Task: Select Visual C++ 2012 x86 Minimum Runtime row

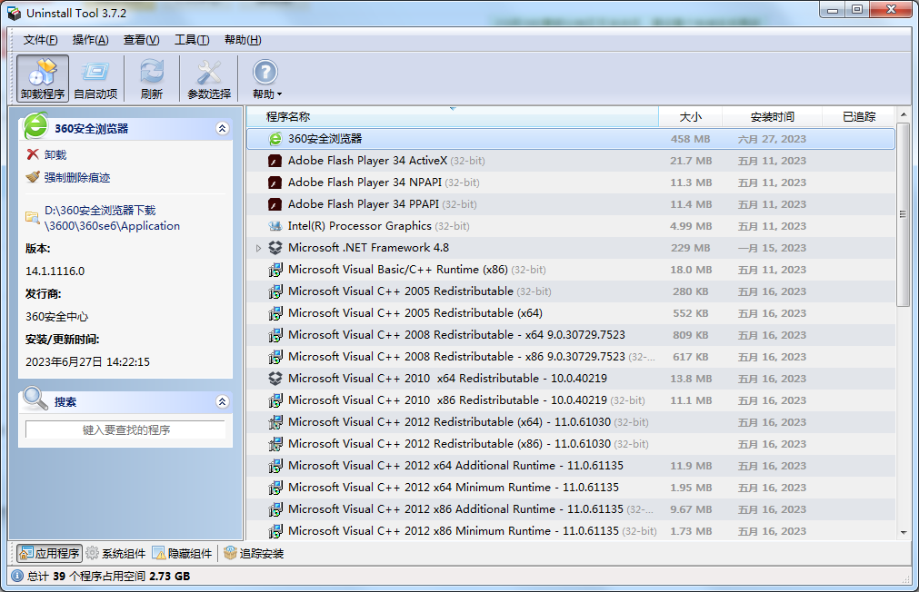Action: click(571, 531)
